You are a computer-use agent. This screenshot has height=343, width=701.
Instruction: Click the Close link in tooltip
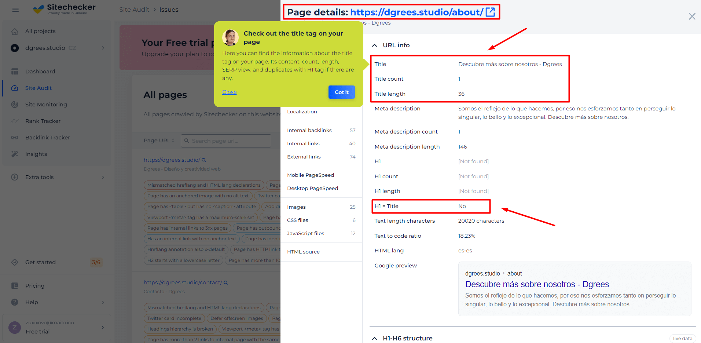(x=230, y=92)
